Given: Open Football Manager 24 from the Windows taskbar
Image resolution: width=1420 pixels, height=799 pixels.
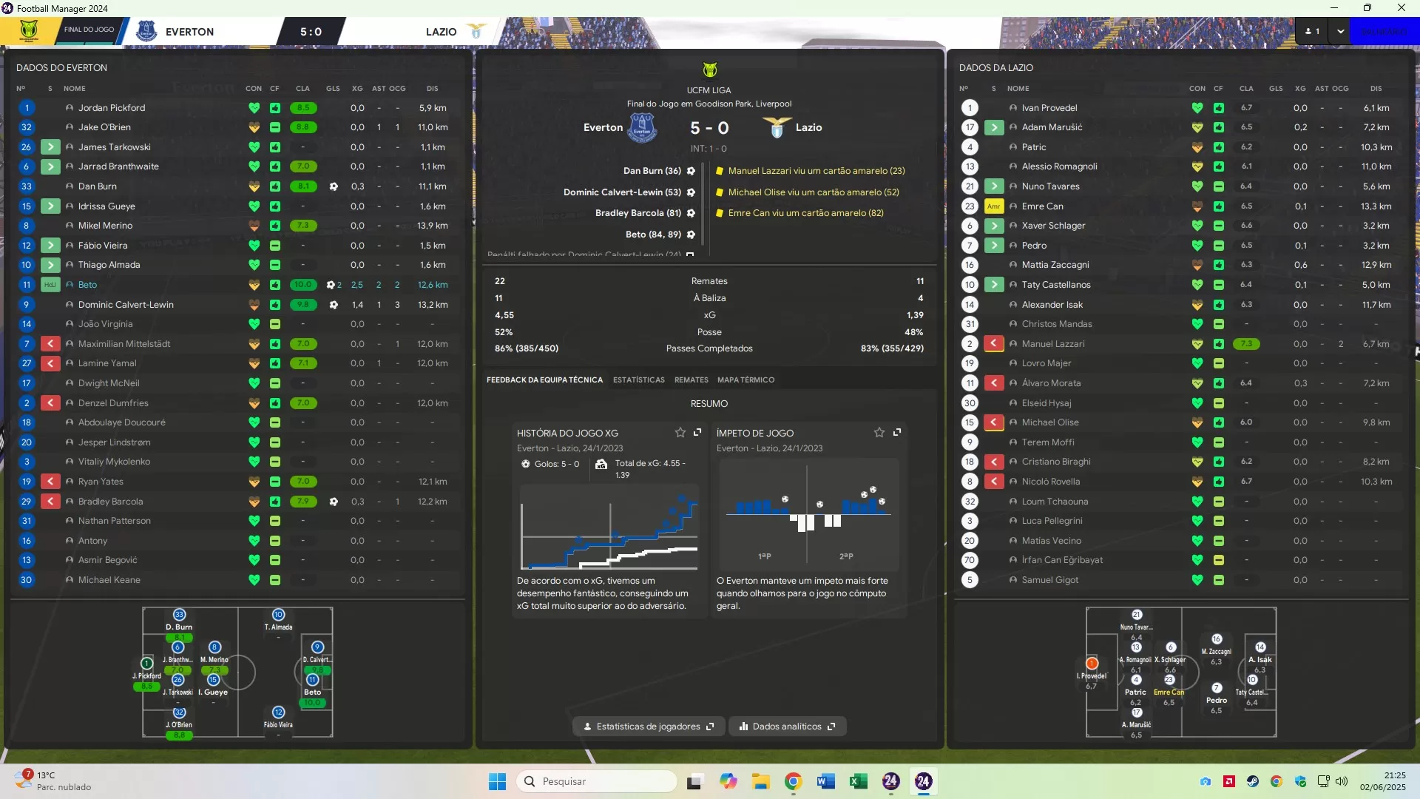Looking at the screenshot, I should click(923, 781).
